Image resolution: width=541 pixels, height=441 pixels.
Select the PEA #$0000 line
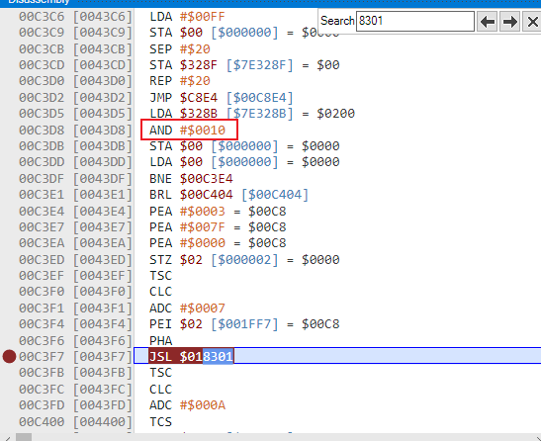click(218, 243)
